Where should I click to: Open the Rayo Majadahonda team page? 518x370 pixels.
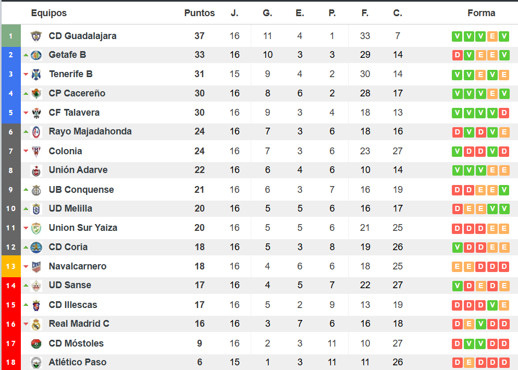click(x=90, y=131)
